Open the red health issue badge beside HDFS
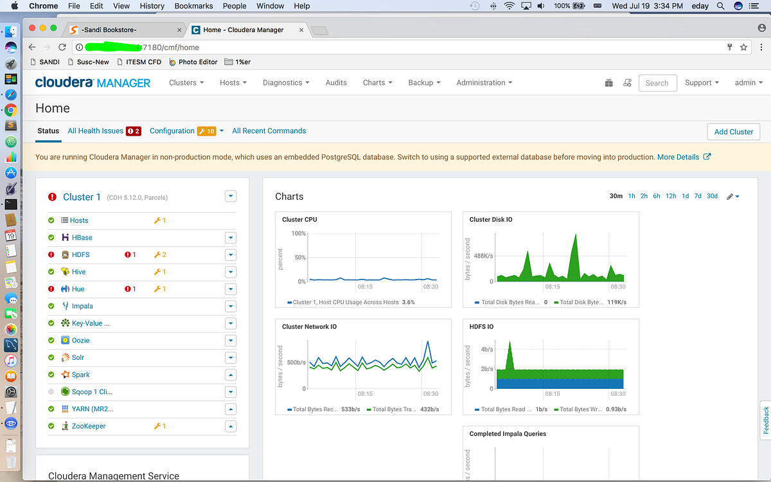This screenshot has height=482, width=771. pyautogui.click(x=130, y=254)
